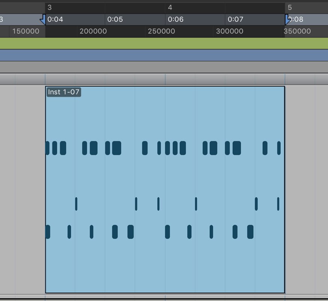Click the blue ruler lane
The height and width of the screenshot is (301, 328).
click(164, 55)
